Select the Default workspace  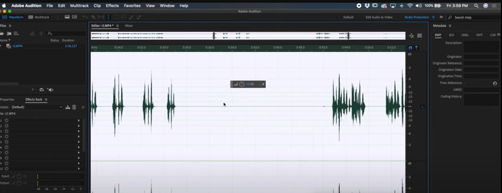tap(349, 17)
